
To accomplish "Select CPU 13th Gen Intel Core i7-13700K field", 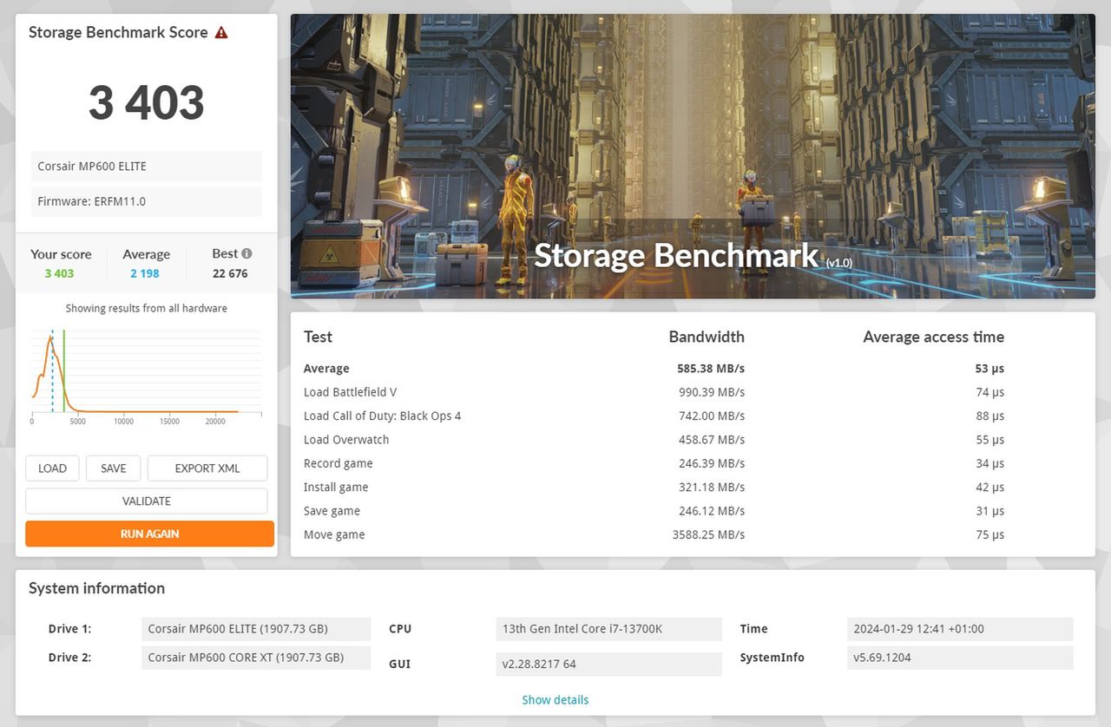I will click(x=608, y=629).
